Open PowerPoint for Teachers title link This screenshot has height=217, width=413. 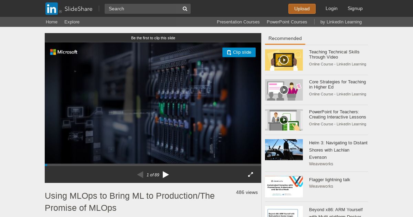[338, 114]
